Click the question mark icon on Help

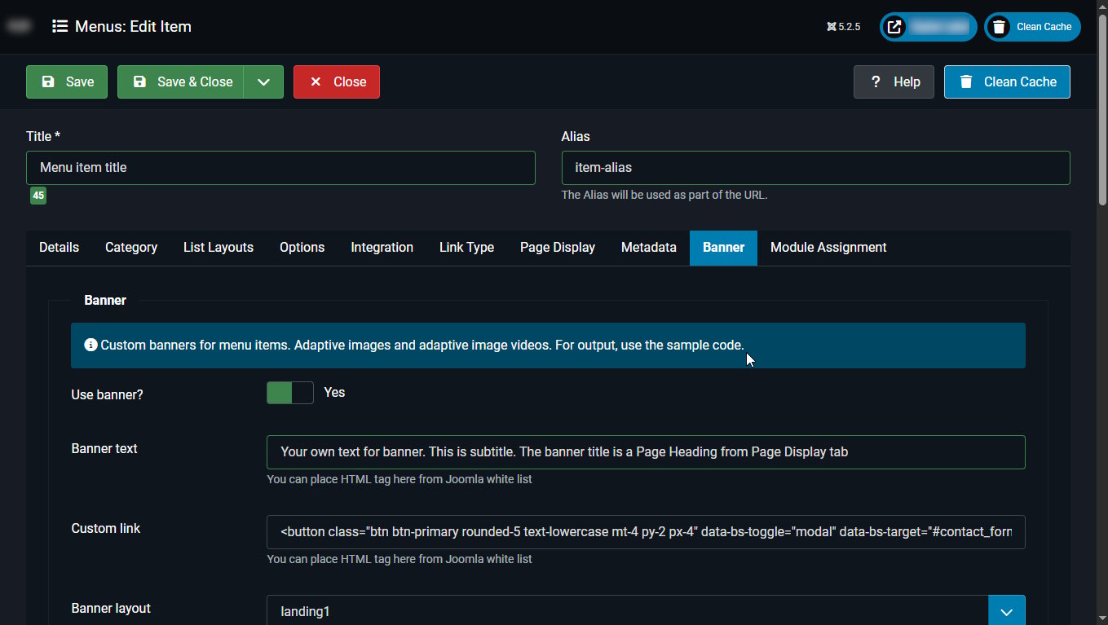click(876, 81)
